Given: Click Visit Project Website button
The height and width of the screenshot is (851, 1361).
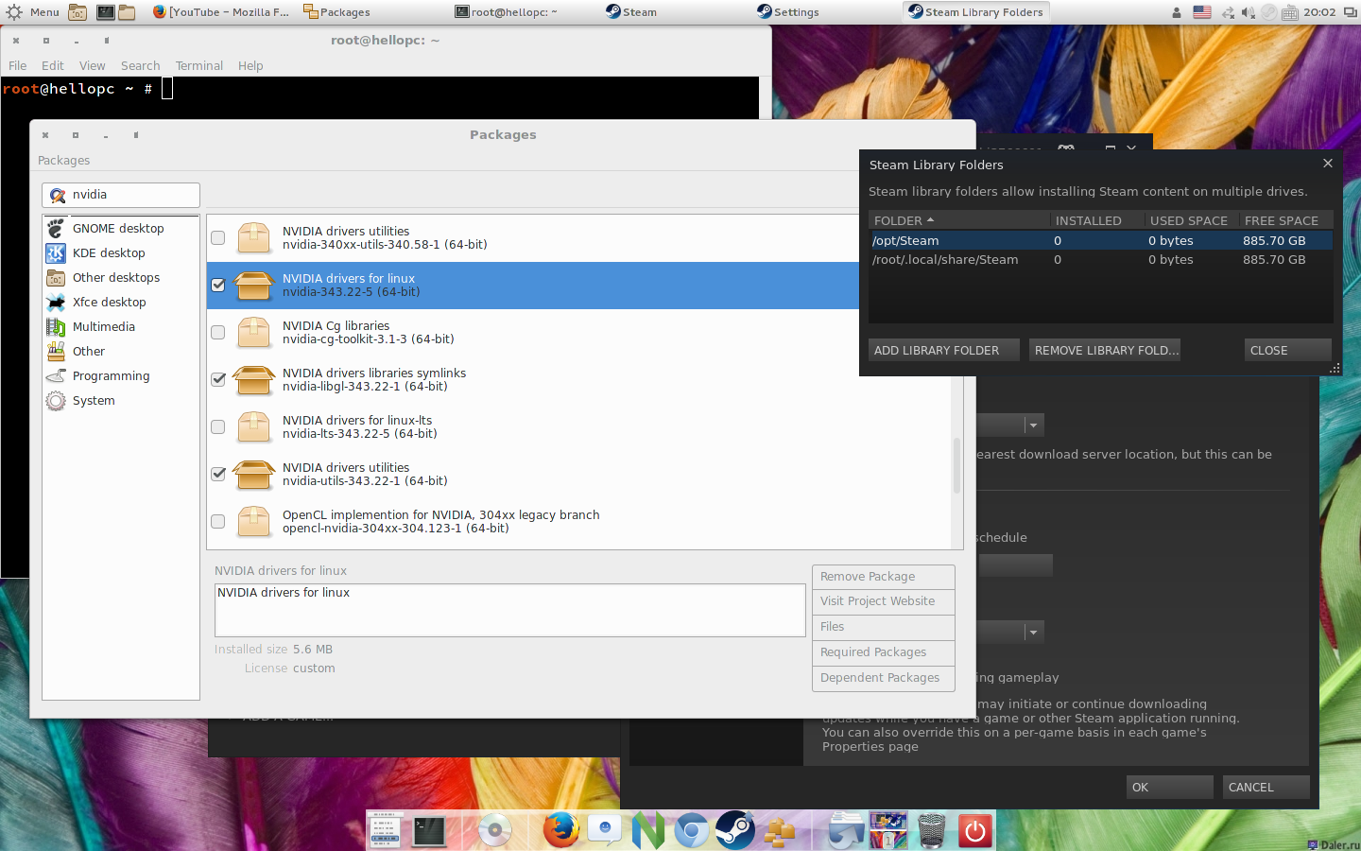Looking at the screenshot, I should pos(884,601).
